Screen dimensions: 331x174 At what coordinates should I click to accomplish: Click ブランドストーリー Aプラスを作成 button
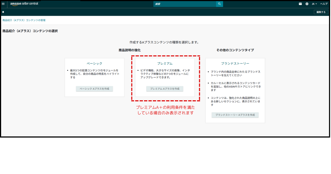(x=235, y=115)
